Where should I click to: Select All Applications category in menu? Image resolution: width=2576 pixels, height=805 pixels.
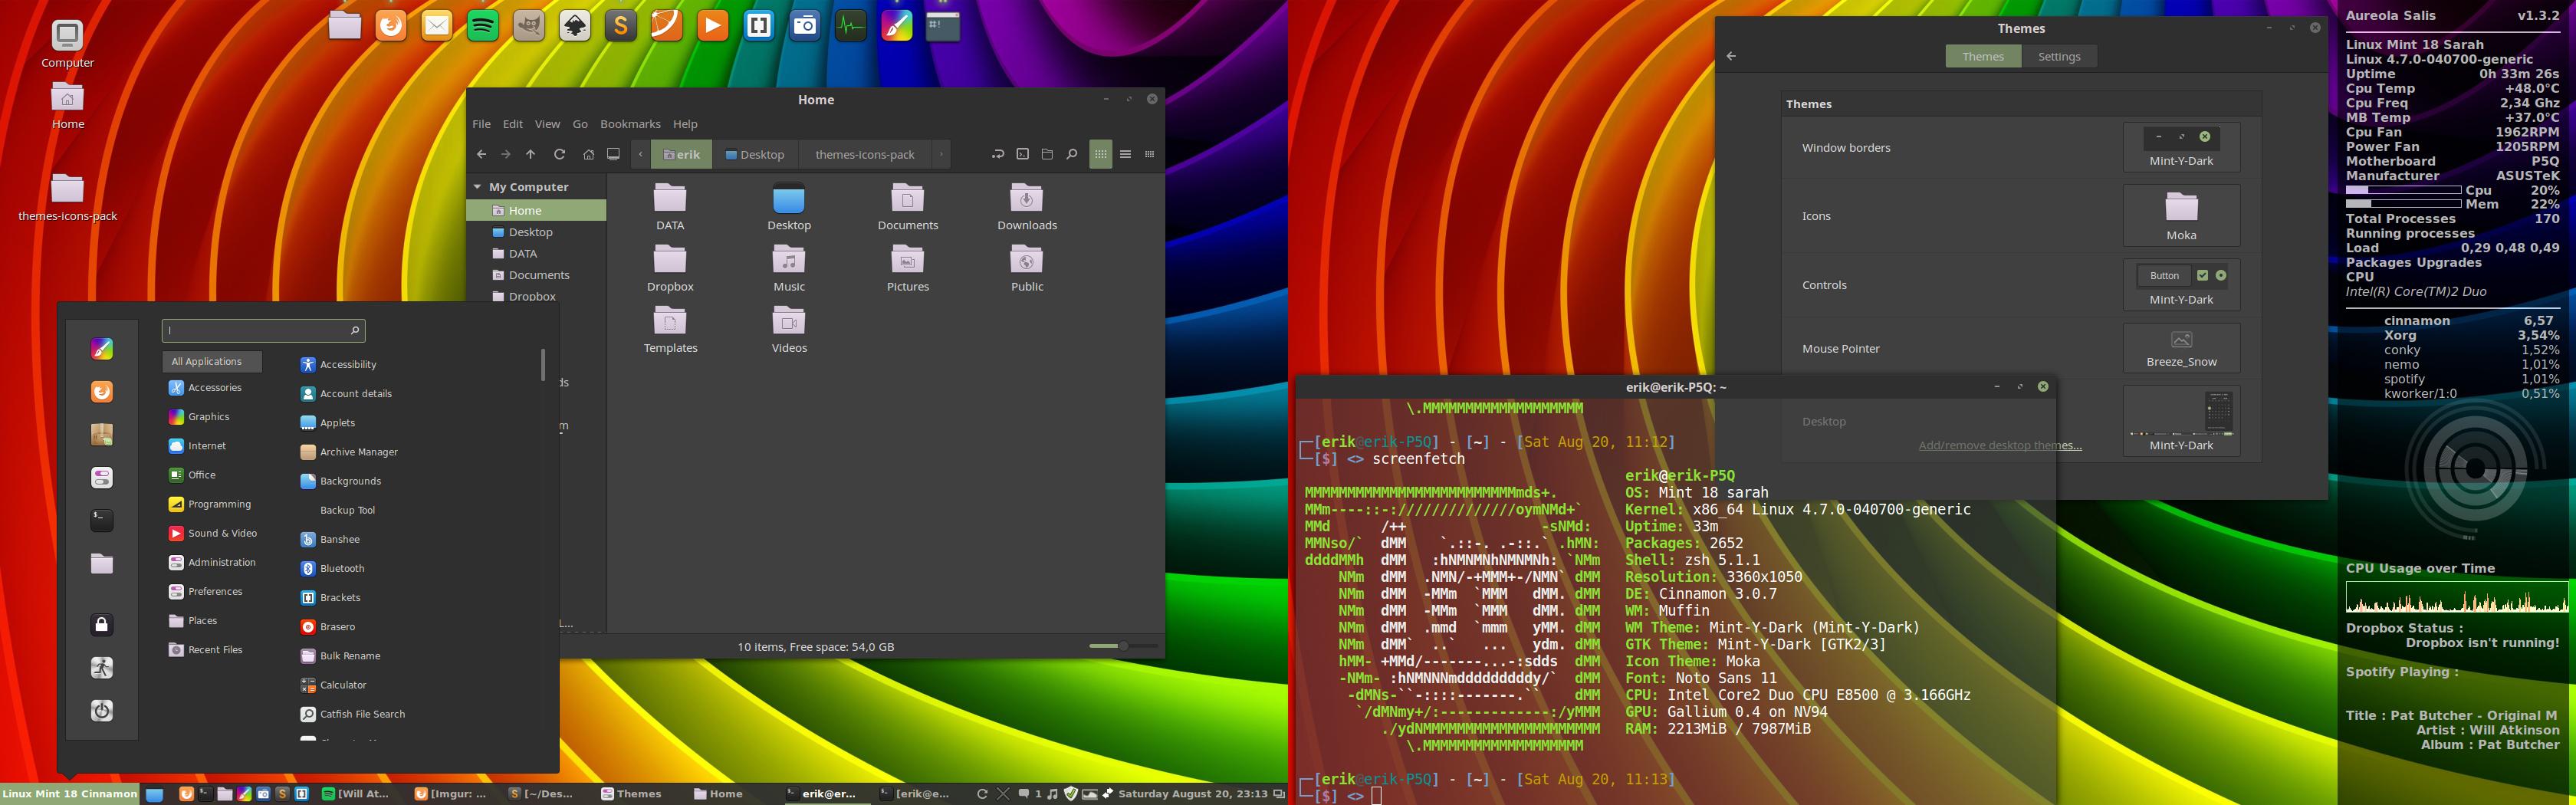pyautogui.click(x=212, y=361)
